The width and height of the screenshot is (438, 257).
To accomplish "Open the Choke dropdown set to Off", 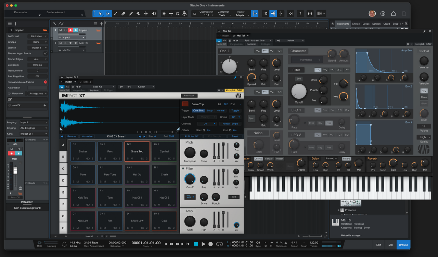I will (235, 117).
